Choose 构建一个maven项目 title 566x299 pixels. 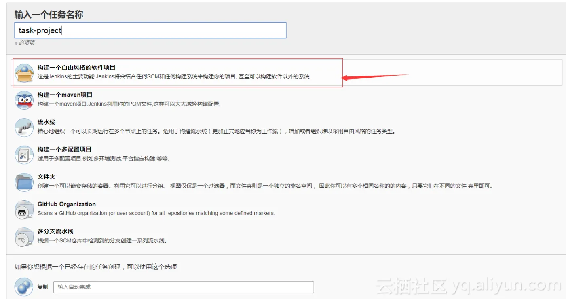tap(65, 95)
